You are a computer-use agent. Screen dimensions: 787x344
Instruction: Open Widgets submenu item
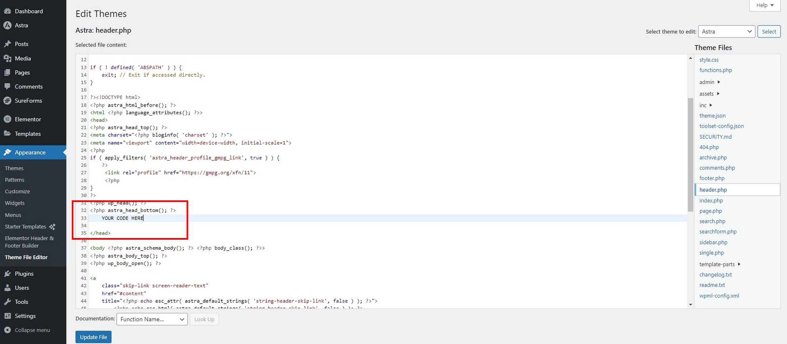pyautogui.click(x=15, y=203)
